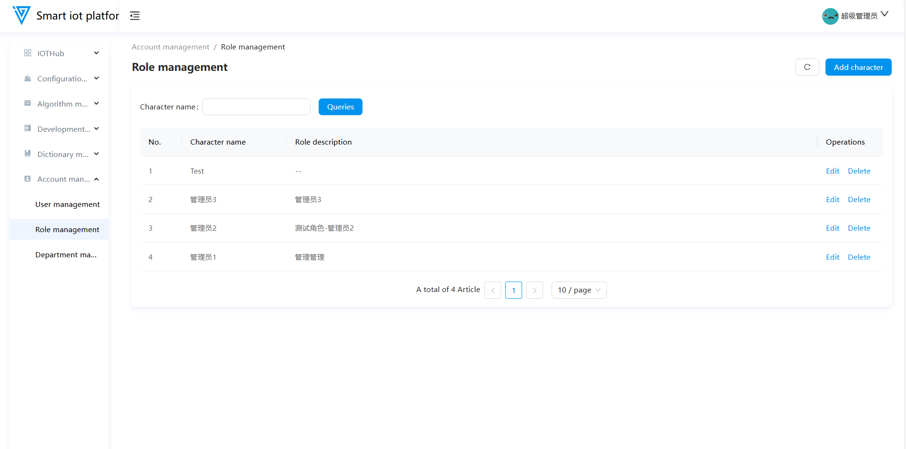Click the Algorithm management sidebar icon
This screenshot has height=449, width=906.
[x=28, y=103]
